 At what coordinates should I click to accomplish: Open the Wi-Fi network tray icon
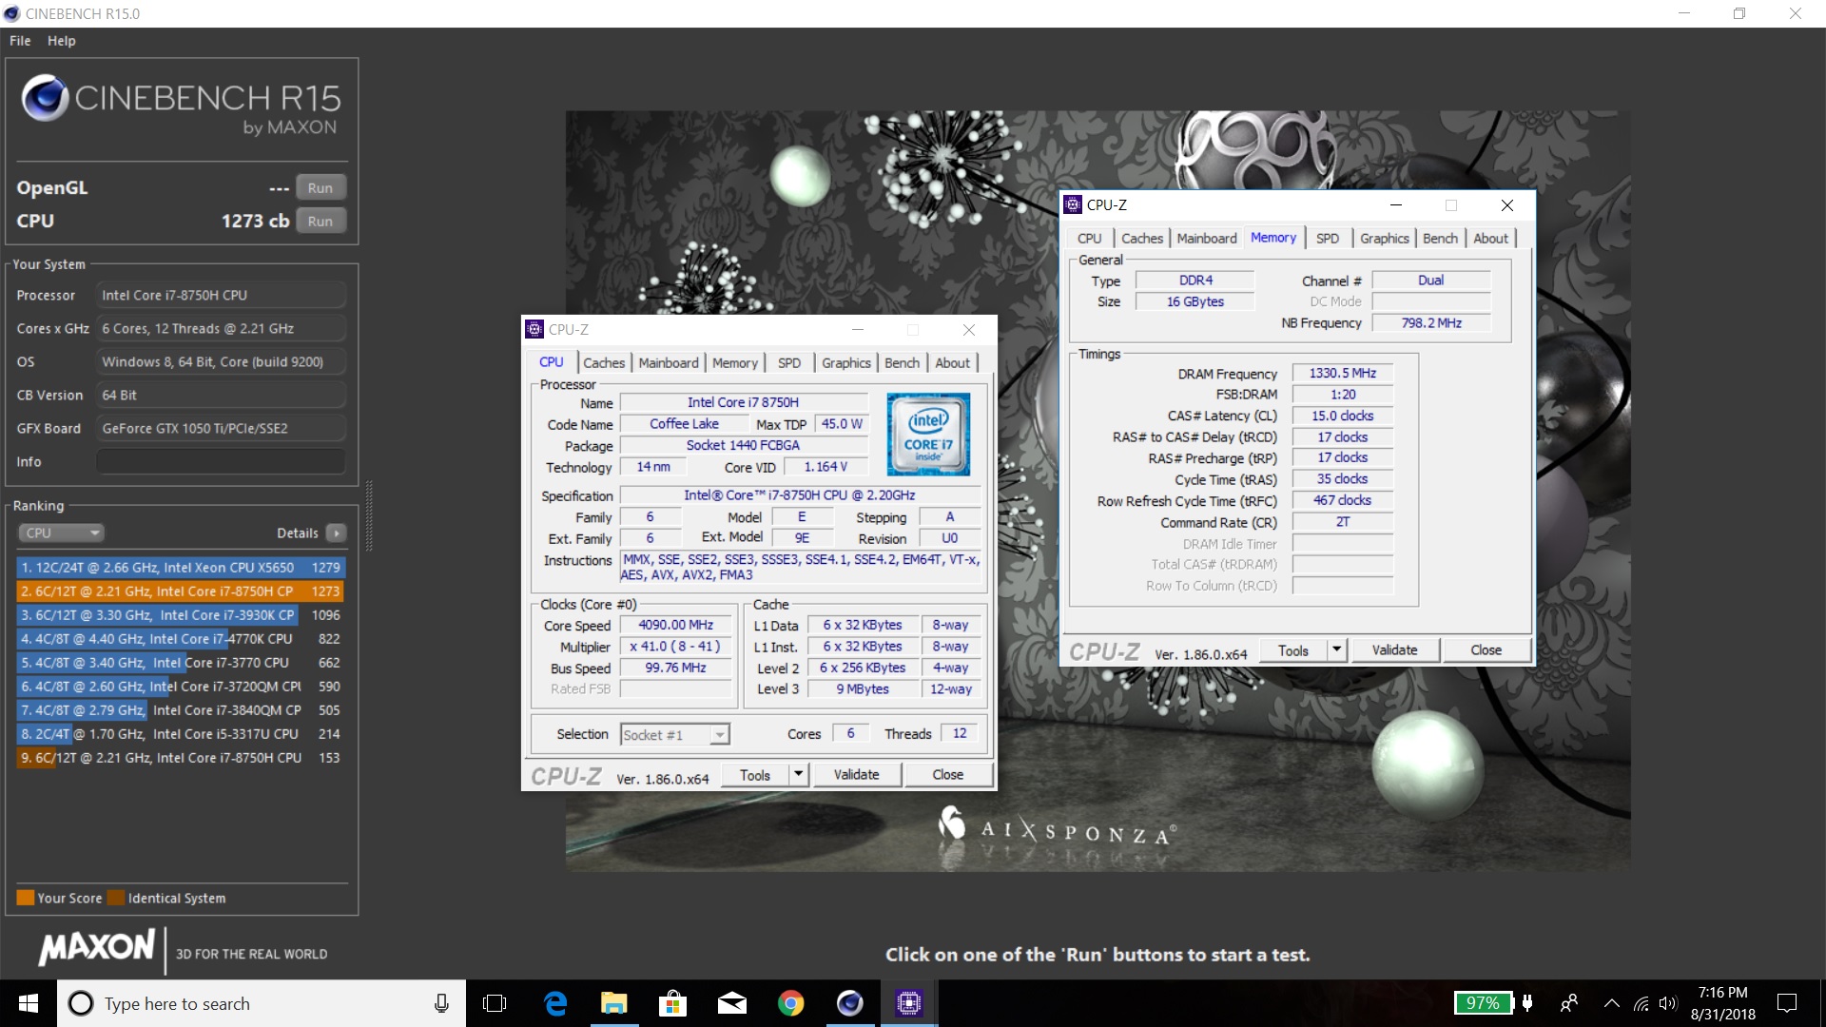point(1641,1003)
